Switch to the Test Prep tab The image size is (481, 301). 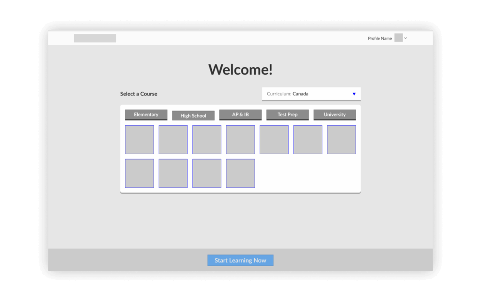(287, 115)
